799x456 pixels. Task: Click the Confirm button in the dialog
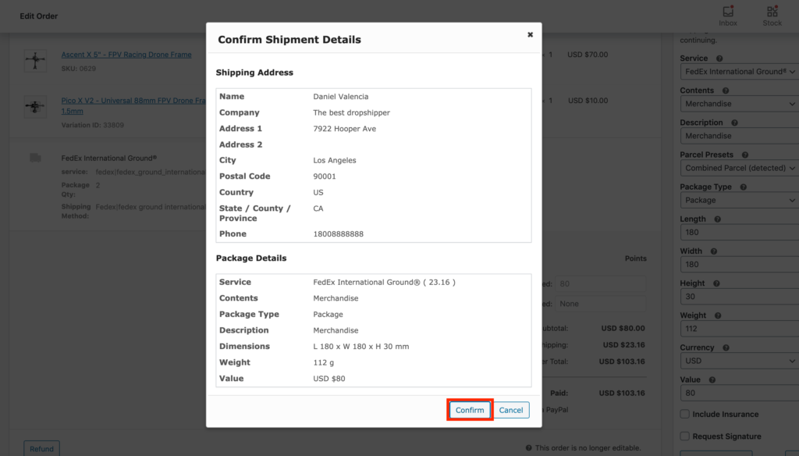click(470, 410)
